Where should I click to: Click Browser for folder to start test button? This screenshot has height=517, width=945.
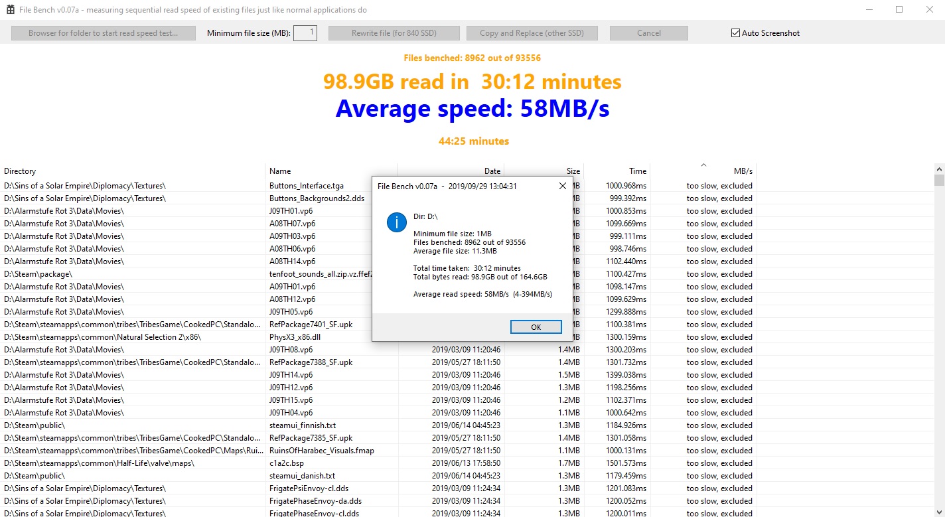coord(103,33)
